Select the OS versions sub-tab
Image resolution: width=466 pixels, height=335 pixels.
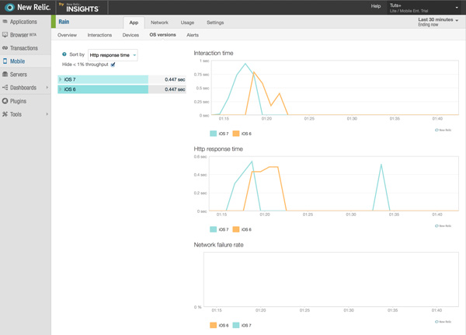pos(162,35)
